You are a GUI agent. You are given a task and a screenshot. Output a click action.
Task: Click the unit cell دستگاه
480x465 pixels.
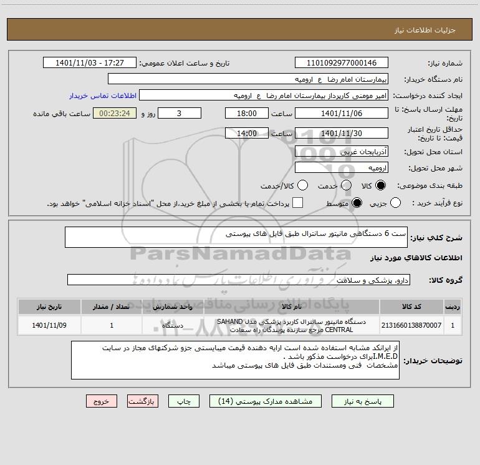173,325
